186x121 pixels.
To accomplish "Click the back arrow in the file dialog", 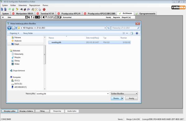I will (9, 28).
